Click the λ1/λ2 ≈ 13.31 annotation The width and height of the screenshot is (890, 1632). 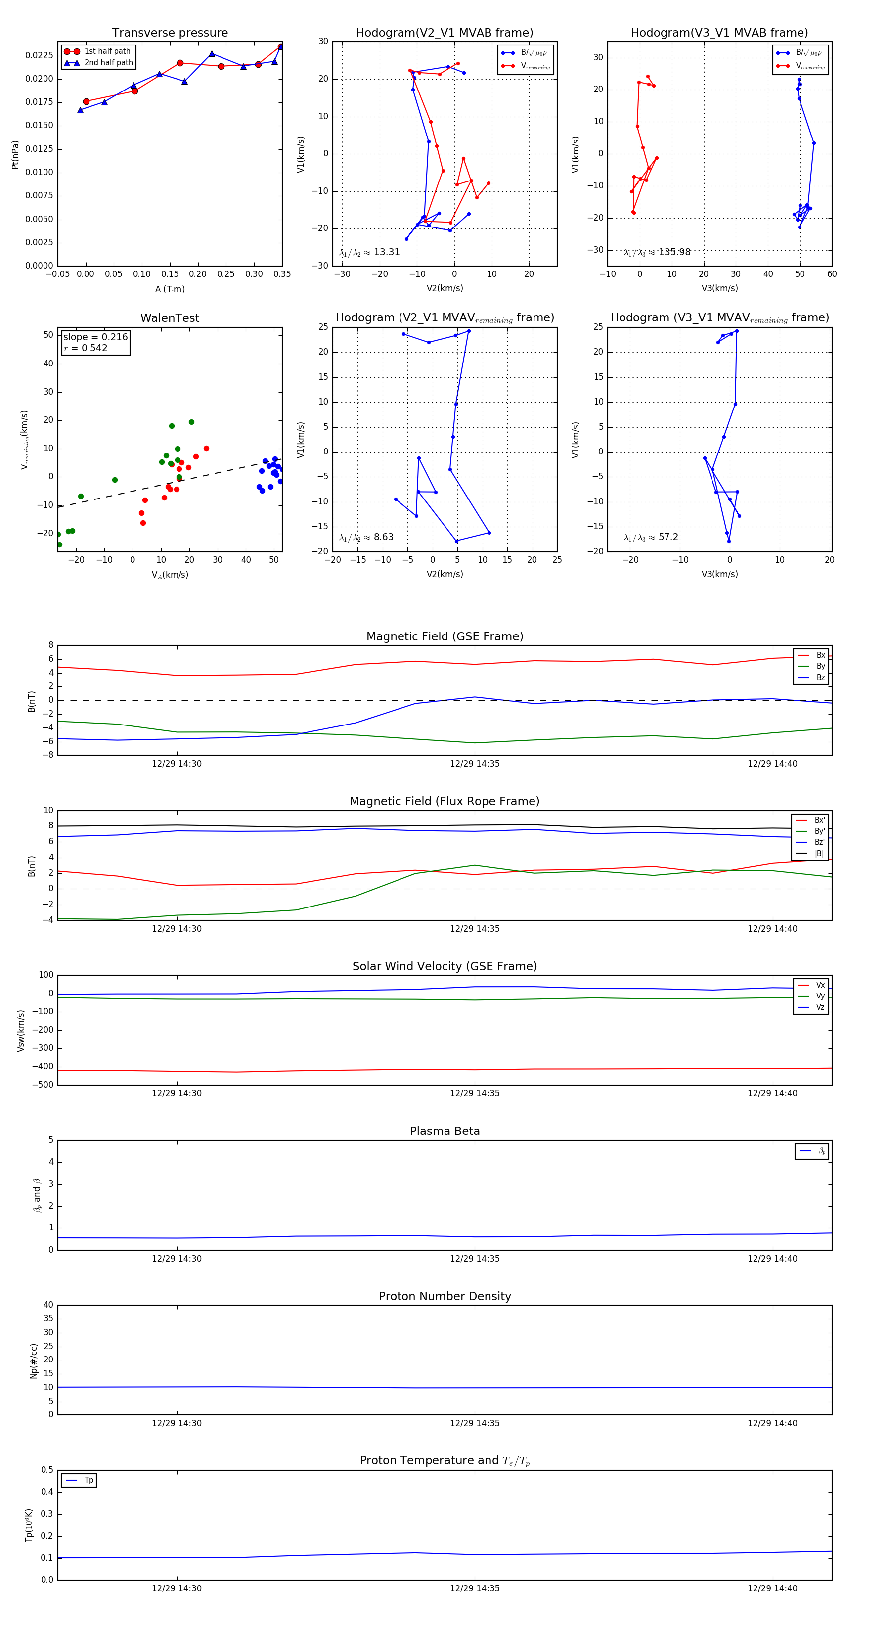point(369,252)
